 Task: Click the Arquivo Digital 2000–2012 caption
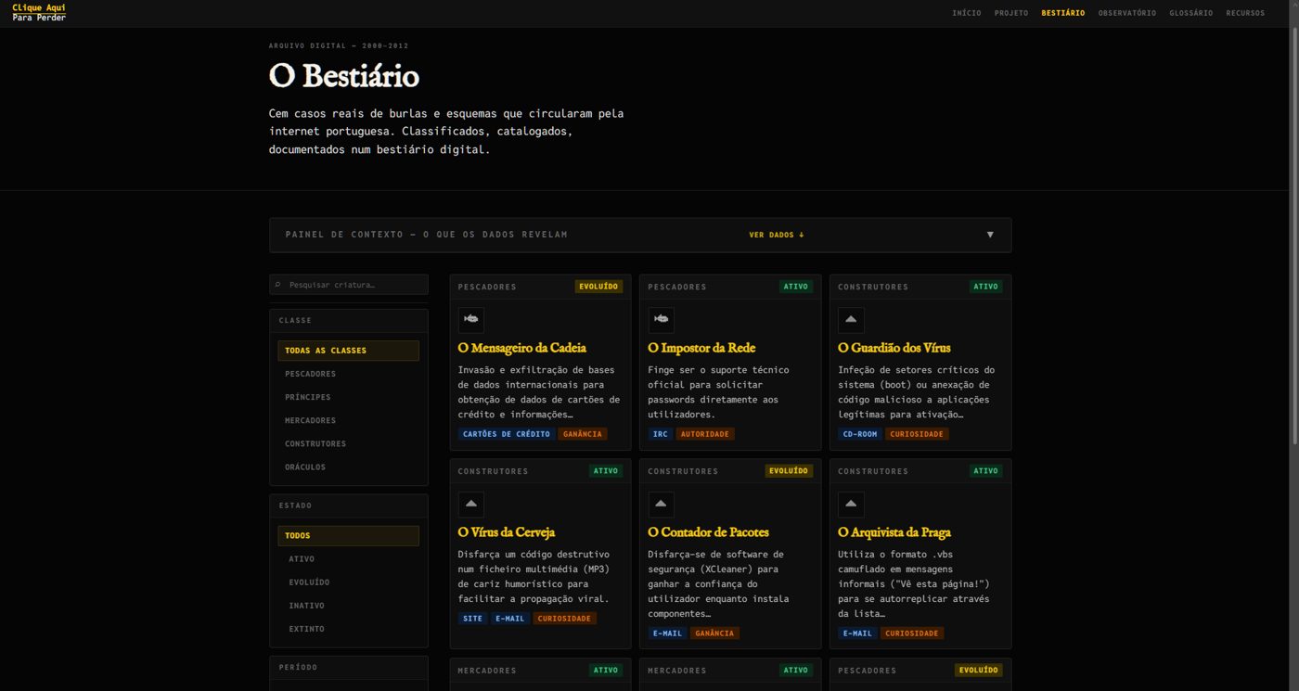point(339,45)
